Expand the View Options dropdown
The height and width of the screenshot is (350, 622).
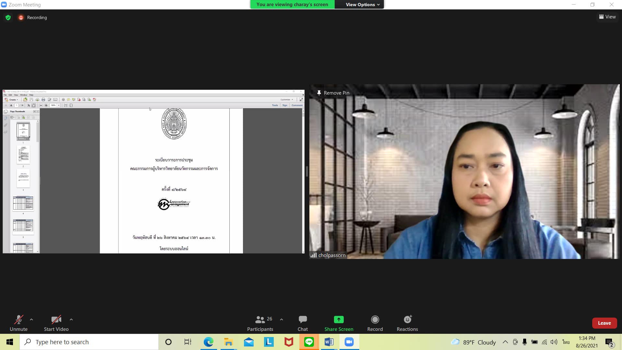pos(362,5)
